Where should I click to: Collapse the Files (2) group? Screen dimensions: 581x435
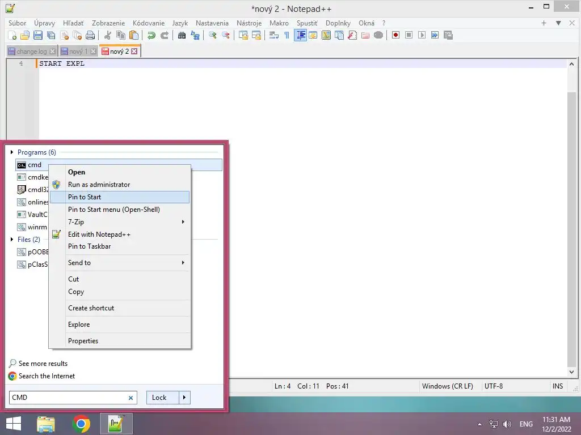pos(12,240)
